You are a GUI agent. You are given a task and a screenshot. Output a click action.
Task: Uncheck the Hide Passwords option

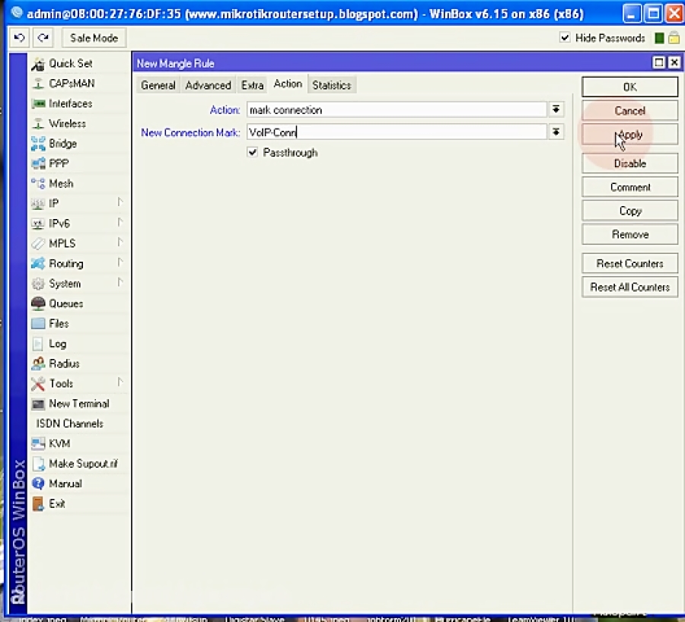pos(565,37)
